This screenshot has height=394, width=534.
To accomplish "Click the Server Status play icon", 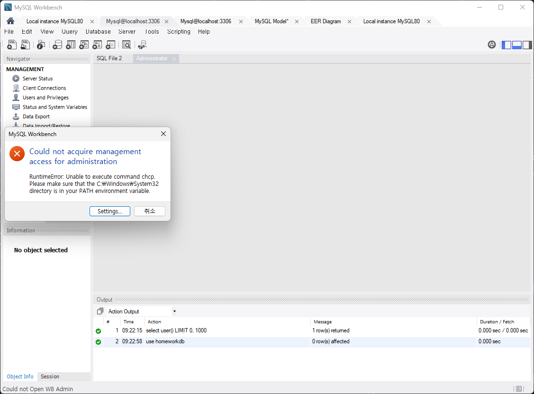I will 16,78.
